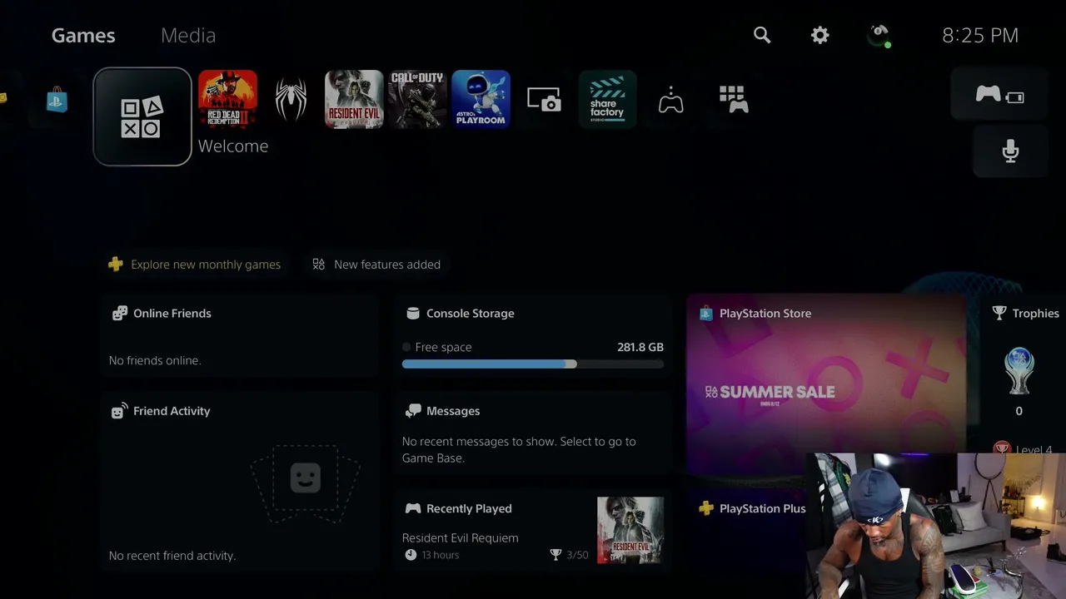Select the Spider-Man game icon

coord(291,99)
